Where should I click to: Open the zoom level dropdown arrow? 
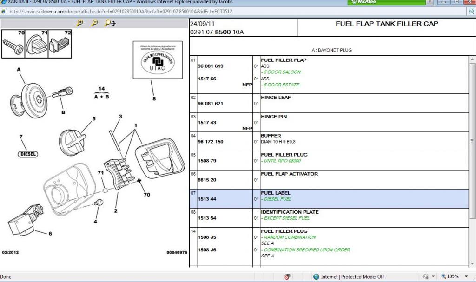[x=466, y=276]
